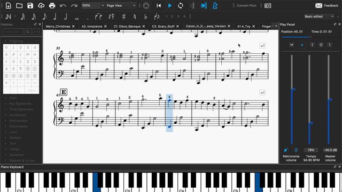
Task: Apply a flat accidental
Action: tap(145, 17)
